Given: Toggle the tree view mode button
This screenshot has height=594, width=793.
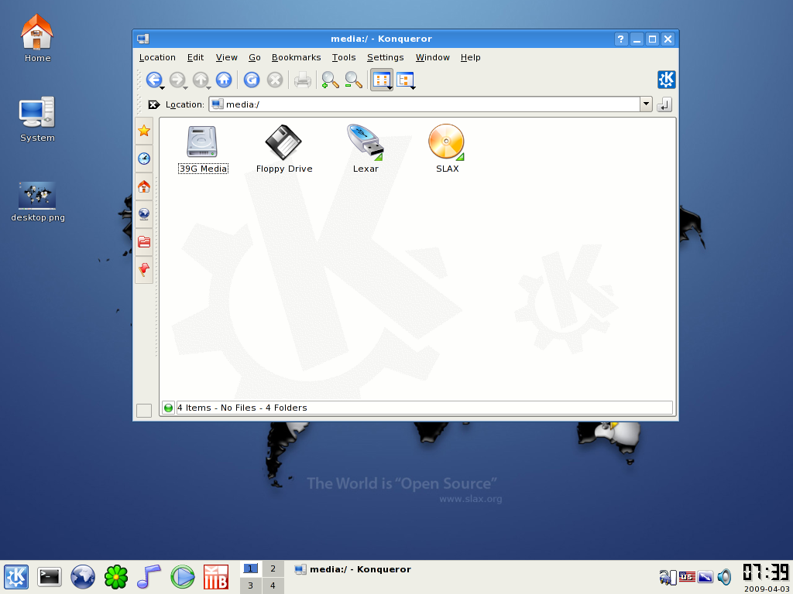Looking at the screenshot, I should pyautogui.click(x=405, y=79).
